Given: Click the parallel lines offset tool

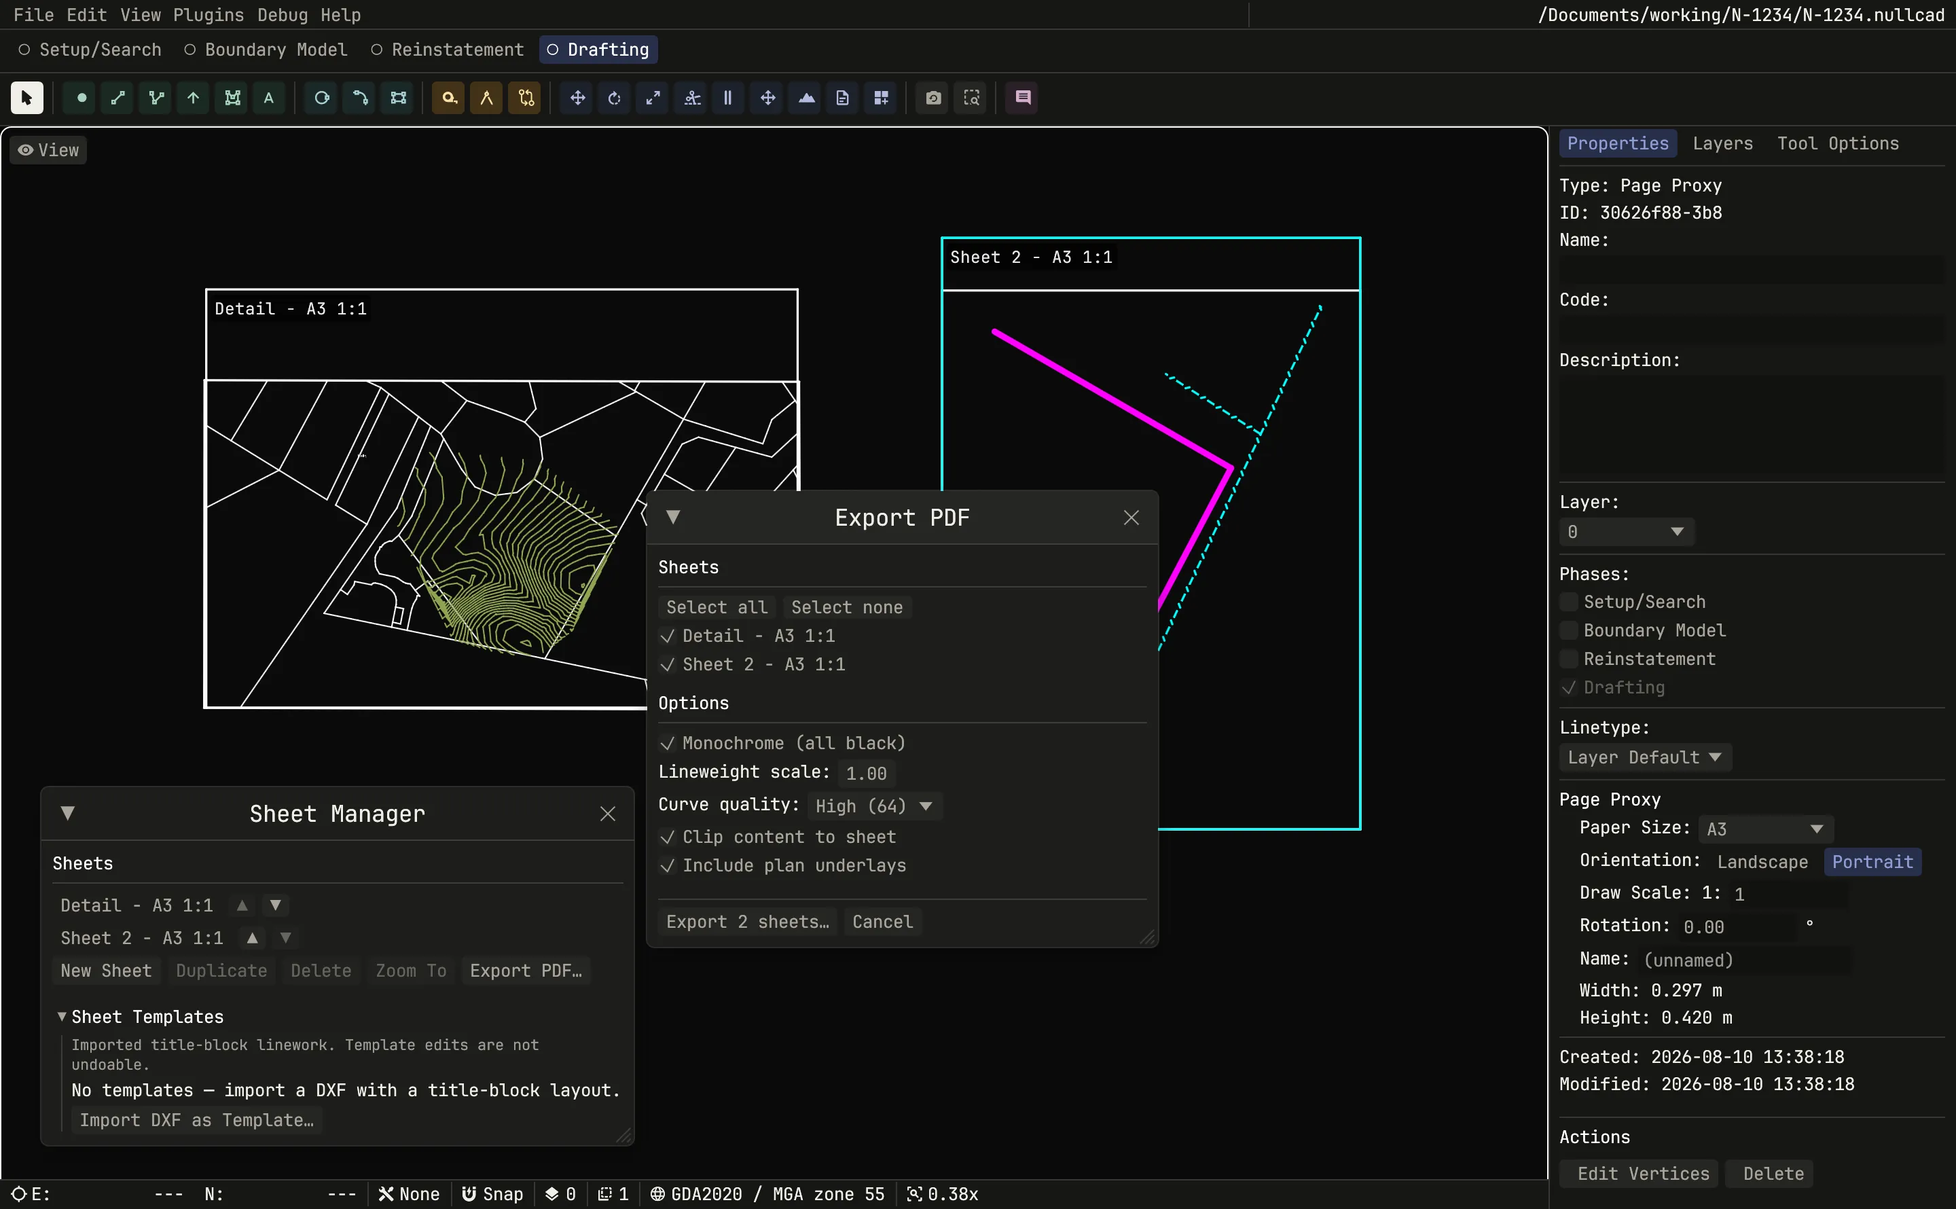Looking at the screenshot, I should coord(728,98).
